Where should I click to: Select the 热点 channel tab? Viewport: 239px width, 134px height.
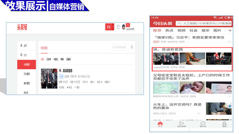(x=169, y=31)
